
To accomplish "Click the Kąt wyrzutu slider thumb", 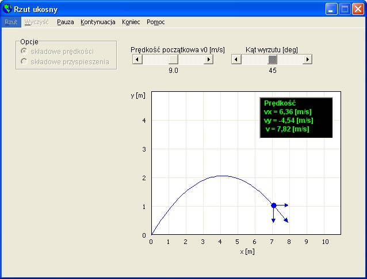I will tap(273, 59).
